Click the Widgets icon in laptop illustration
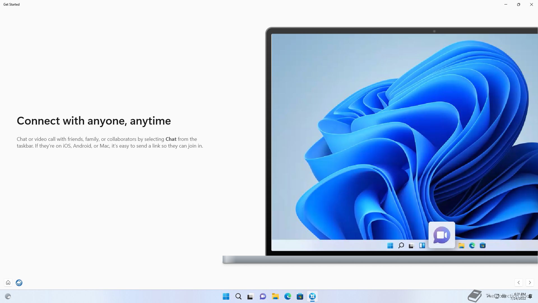Image resolution: width=538 pixels, height=303 pixels. (422, 246)
